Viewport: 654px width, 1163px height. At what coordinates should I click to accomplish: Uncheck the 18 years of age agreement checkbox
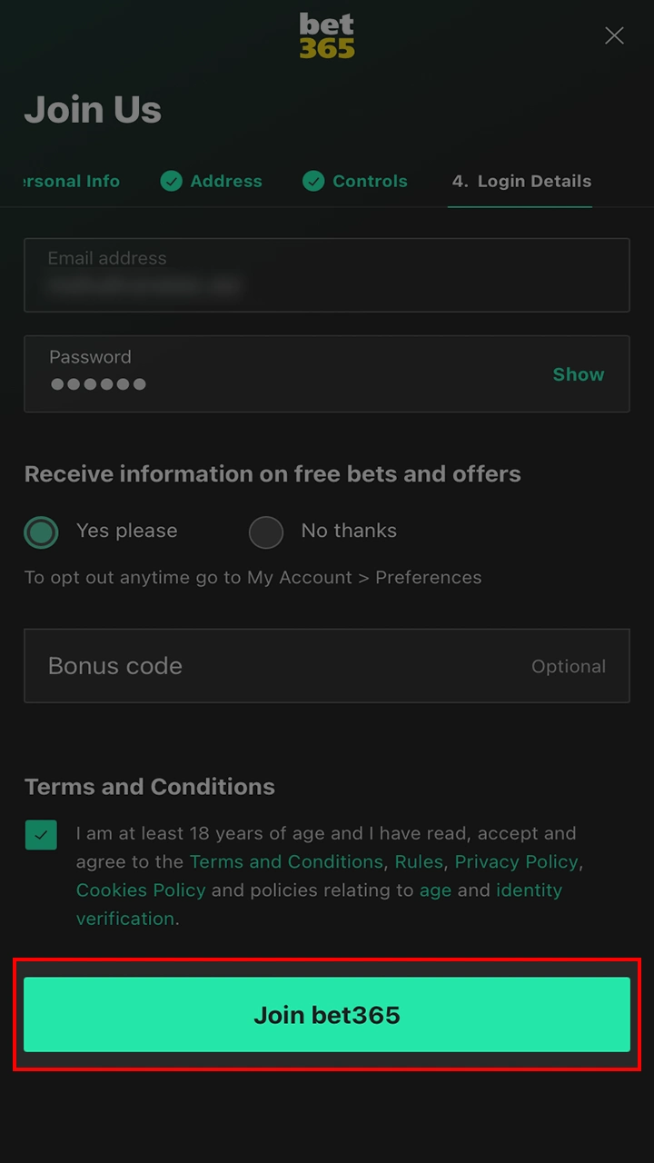coord(41,833)
